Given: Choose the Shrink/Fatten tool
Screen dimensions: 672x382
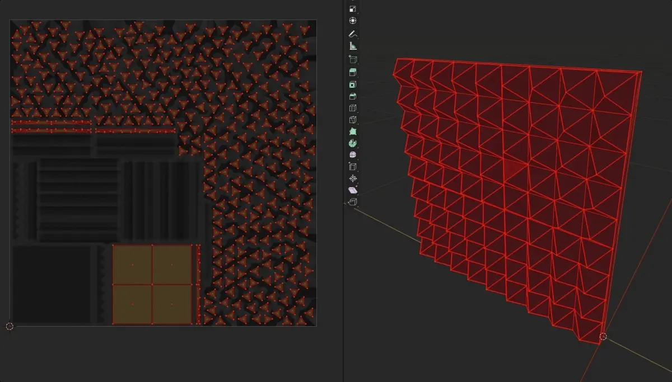Looking at the screenshot, I should (352, 179).
